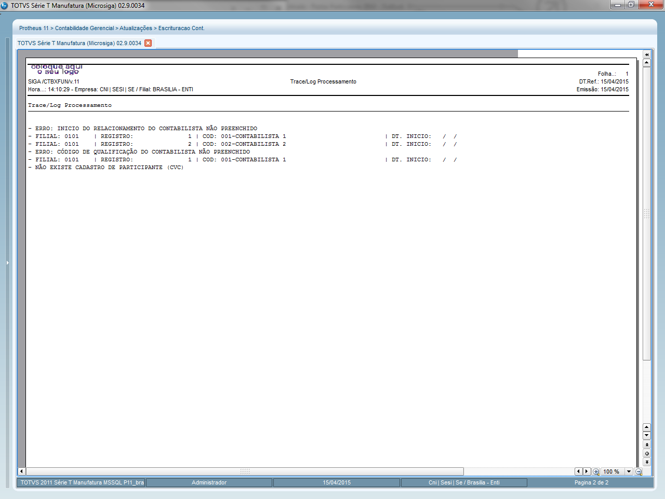Open Atualizações breadcrumb link
The width and height of the screenshot is (665, 499).
pyautogui.click(x=136, y=28)
